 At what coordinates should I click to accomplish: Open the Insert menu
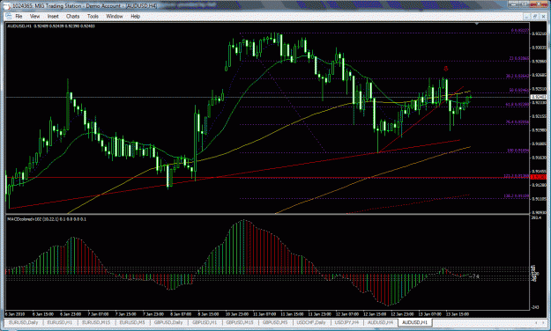coord(53,16)
